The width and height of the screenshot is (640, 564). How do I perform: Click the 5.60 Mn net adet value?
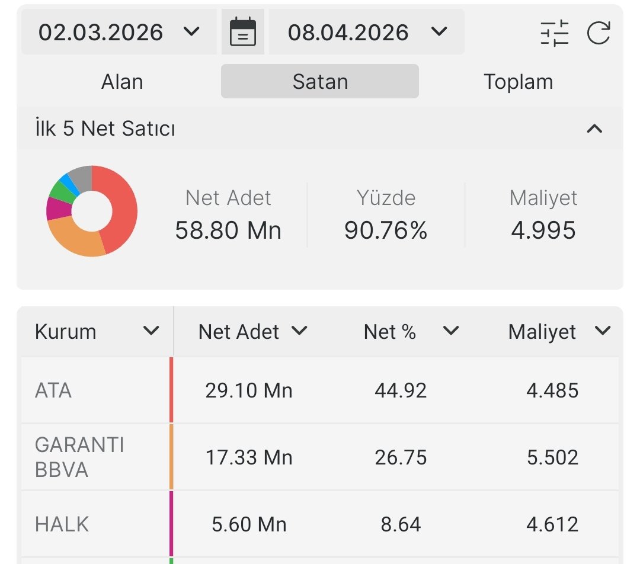point(249,524)
